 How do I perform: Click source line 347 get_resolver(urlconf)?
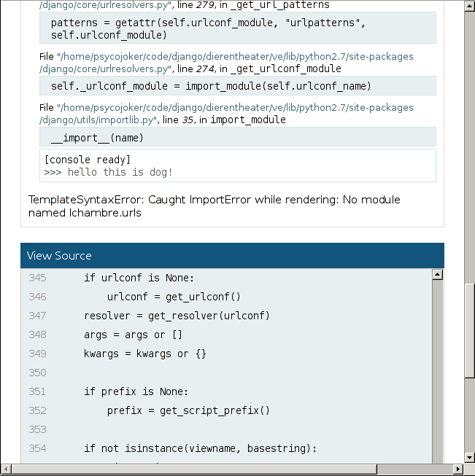177,316
